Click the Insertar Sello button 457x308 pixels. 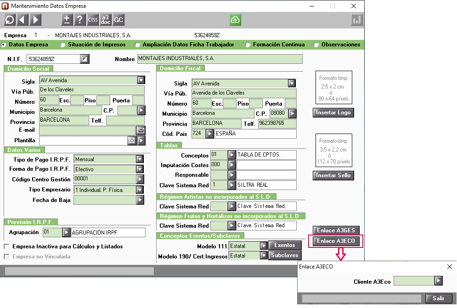click(x=333, y=175)
